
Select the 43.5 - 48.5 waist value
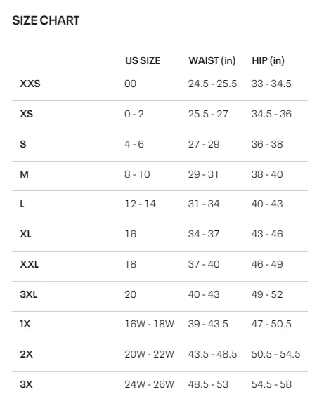212,354
